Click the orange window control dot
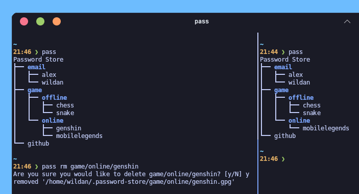Viewport: 359px width, 194px height. tap(57, 21)
